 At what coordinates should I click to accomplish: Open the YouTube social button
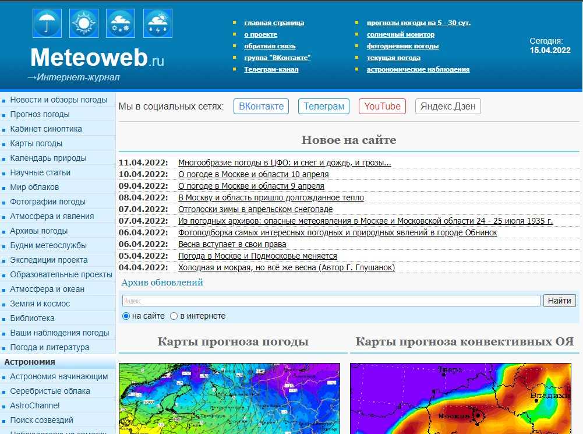point(382,106)
